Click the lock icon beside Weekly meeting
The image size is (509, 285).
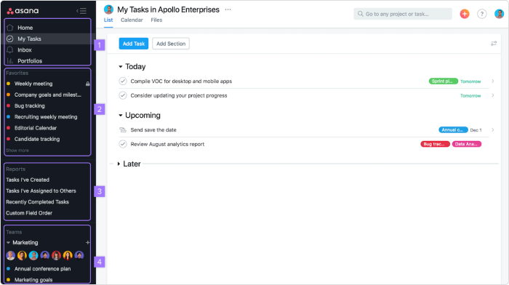pos(88,84)
